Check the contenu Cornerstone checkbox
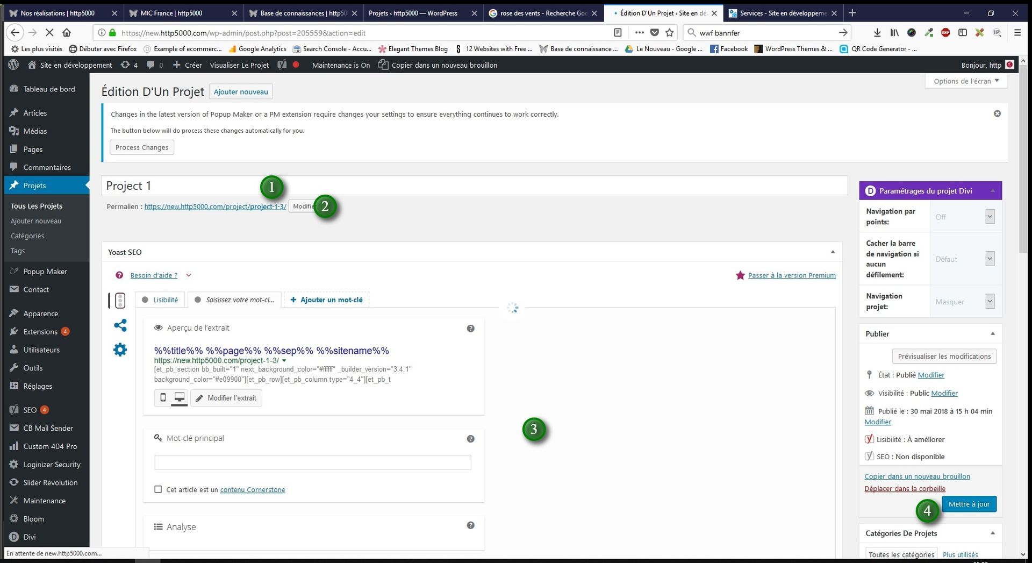1032x563 pixels. click(x=158, y=489)
